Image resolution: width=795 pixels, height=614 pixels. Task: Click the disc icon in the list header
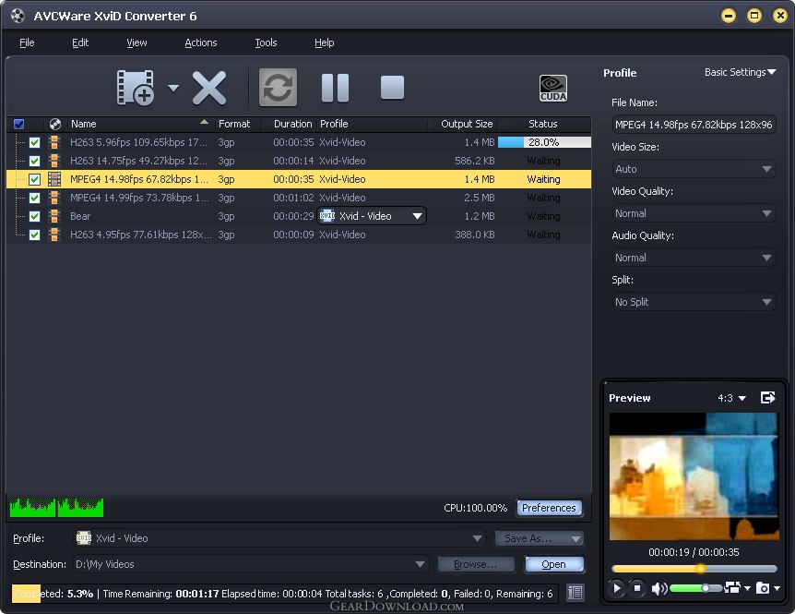click(55, 124)
